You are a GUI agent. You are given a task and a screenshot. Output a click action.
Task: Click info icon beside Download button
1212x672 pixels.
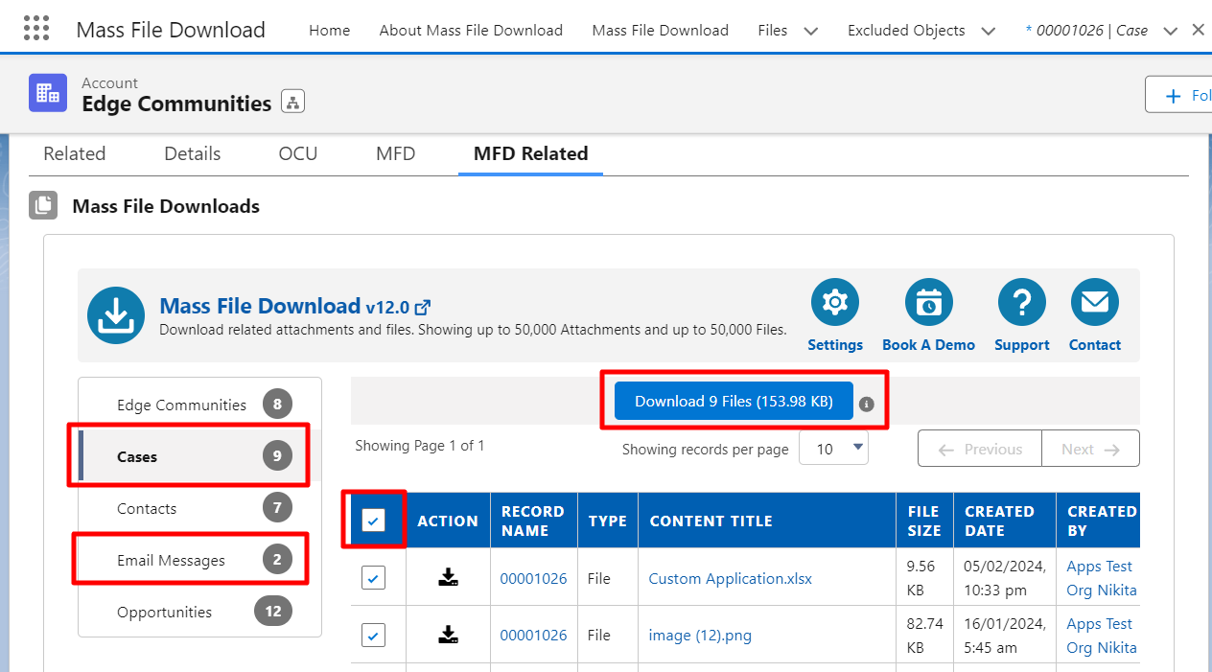tap(867, 404)
